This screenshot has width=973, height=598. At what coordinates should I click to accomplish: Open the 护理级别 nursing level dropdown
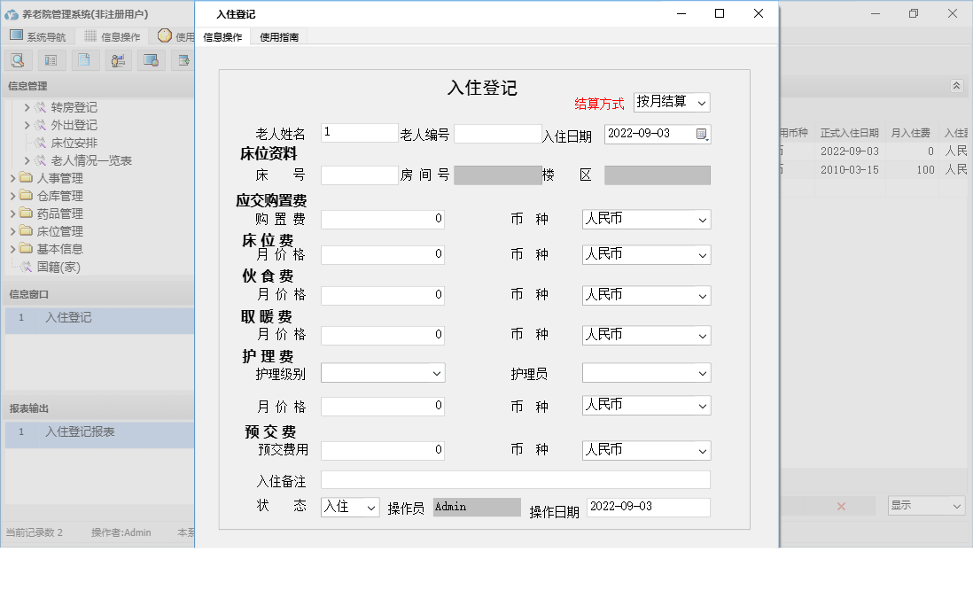383,373
